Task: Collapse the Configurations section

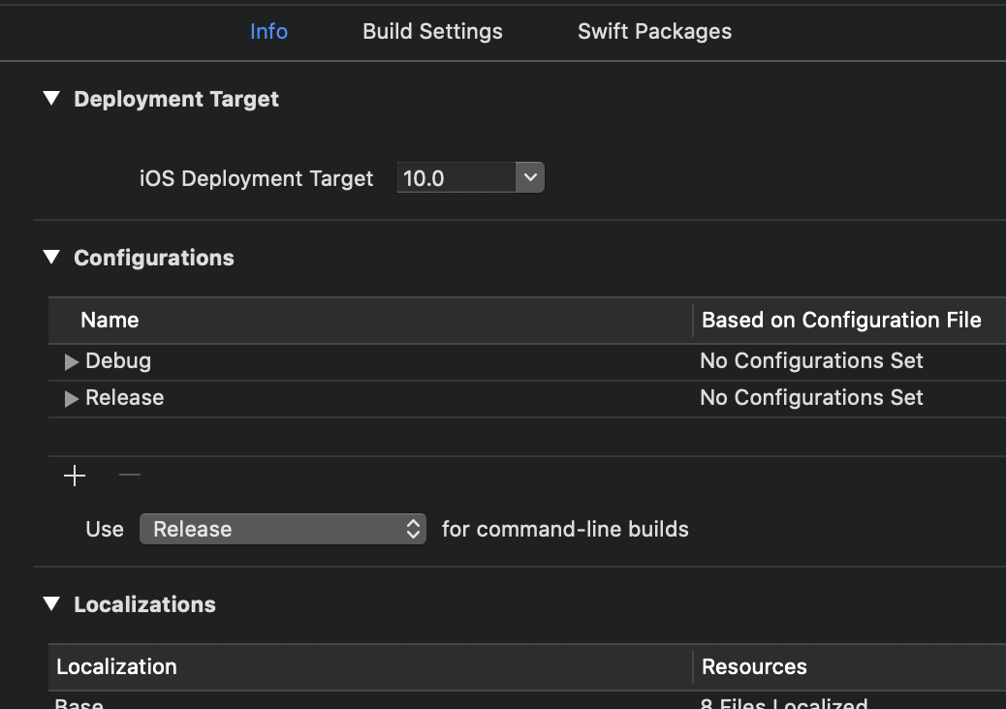Action: pos(51,258)
